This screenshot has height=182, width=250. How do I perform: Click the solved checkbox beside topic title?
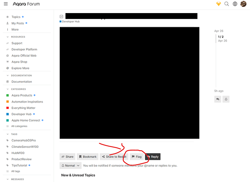pos(61,16)
